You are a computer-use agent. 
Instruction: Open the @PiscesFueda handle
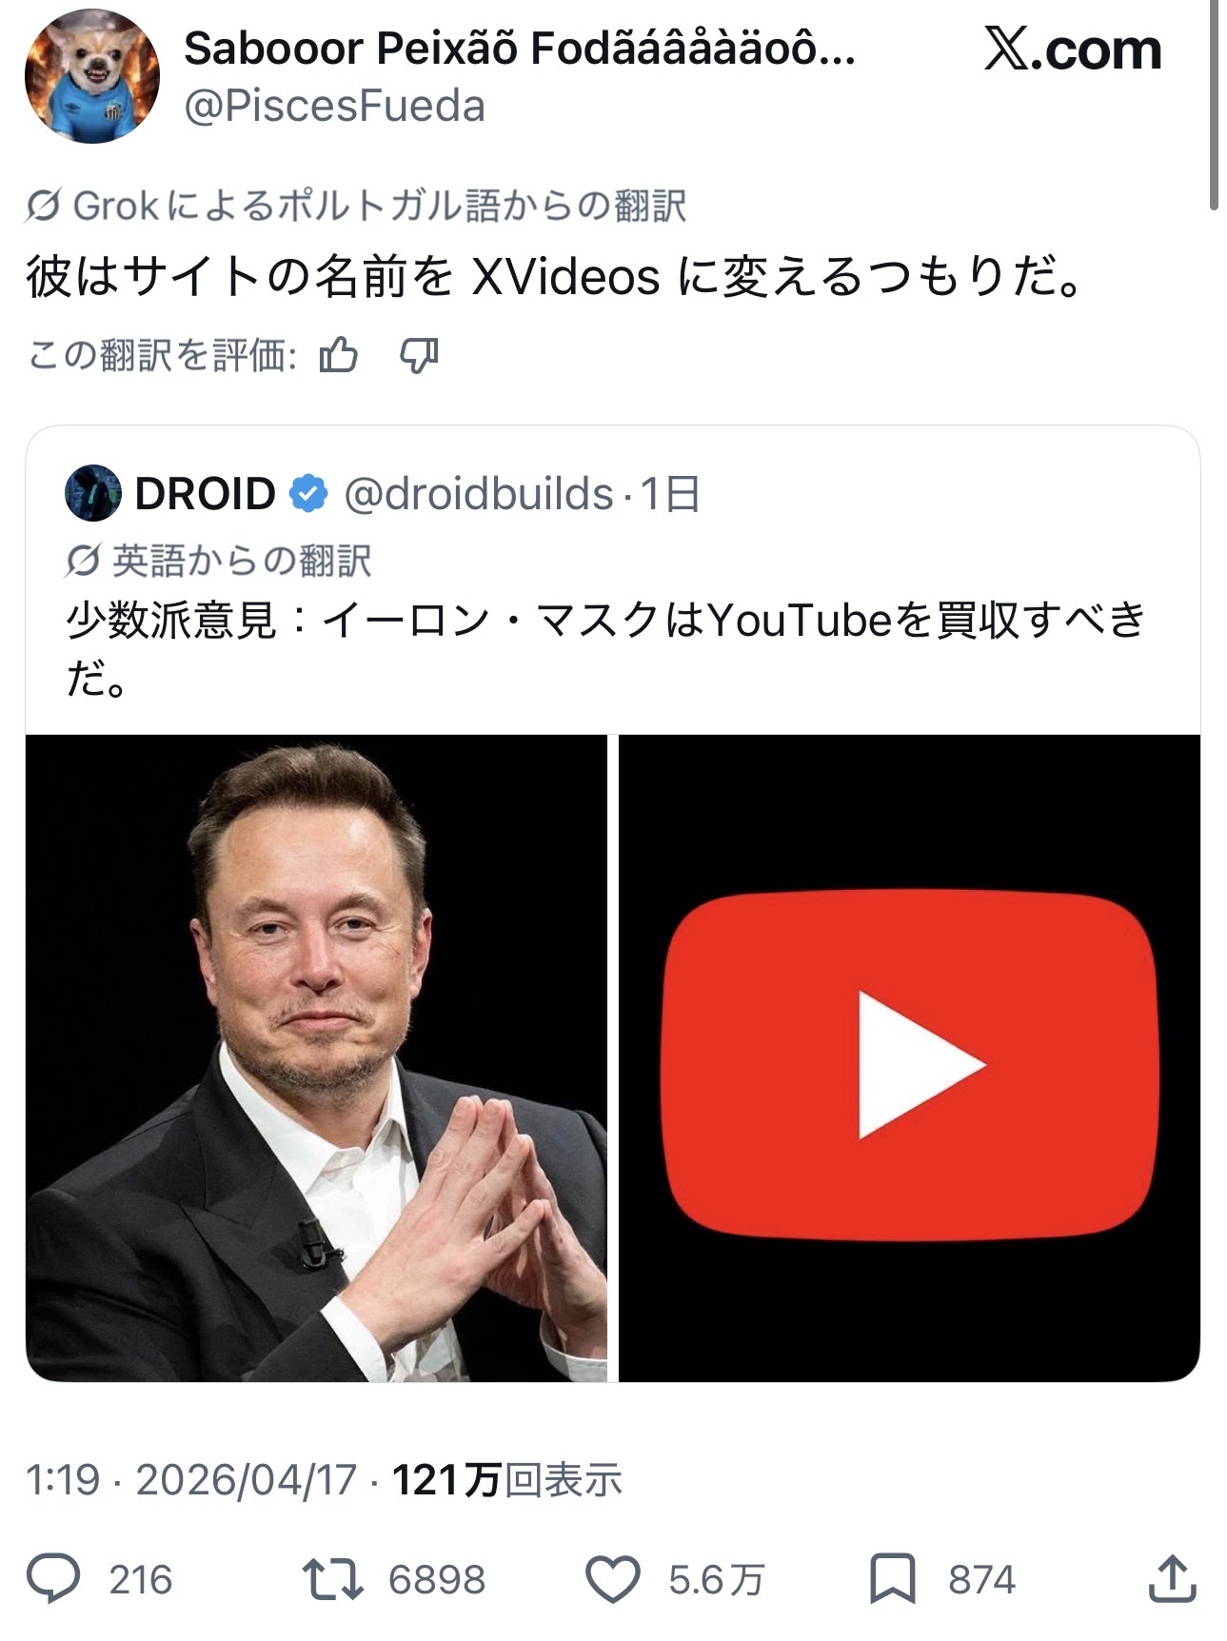(x=334, y=107)
